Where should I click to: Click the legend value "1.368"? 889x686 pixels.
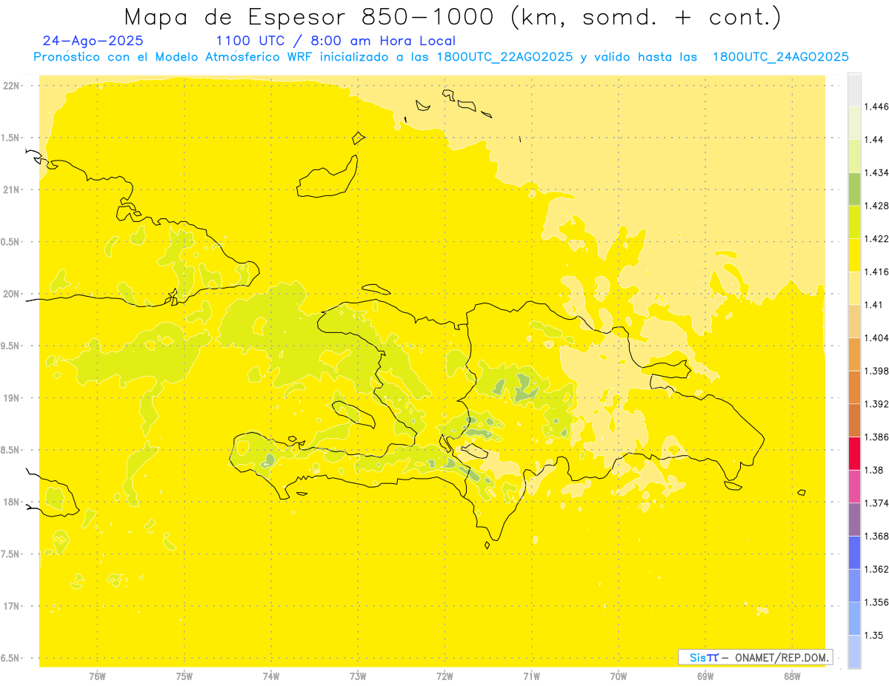(x=876, y=536)
